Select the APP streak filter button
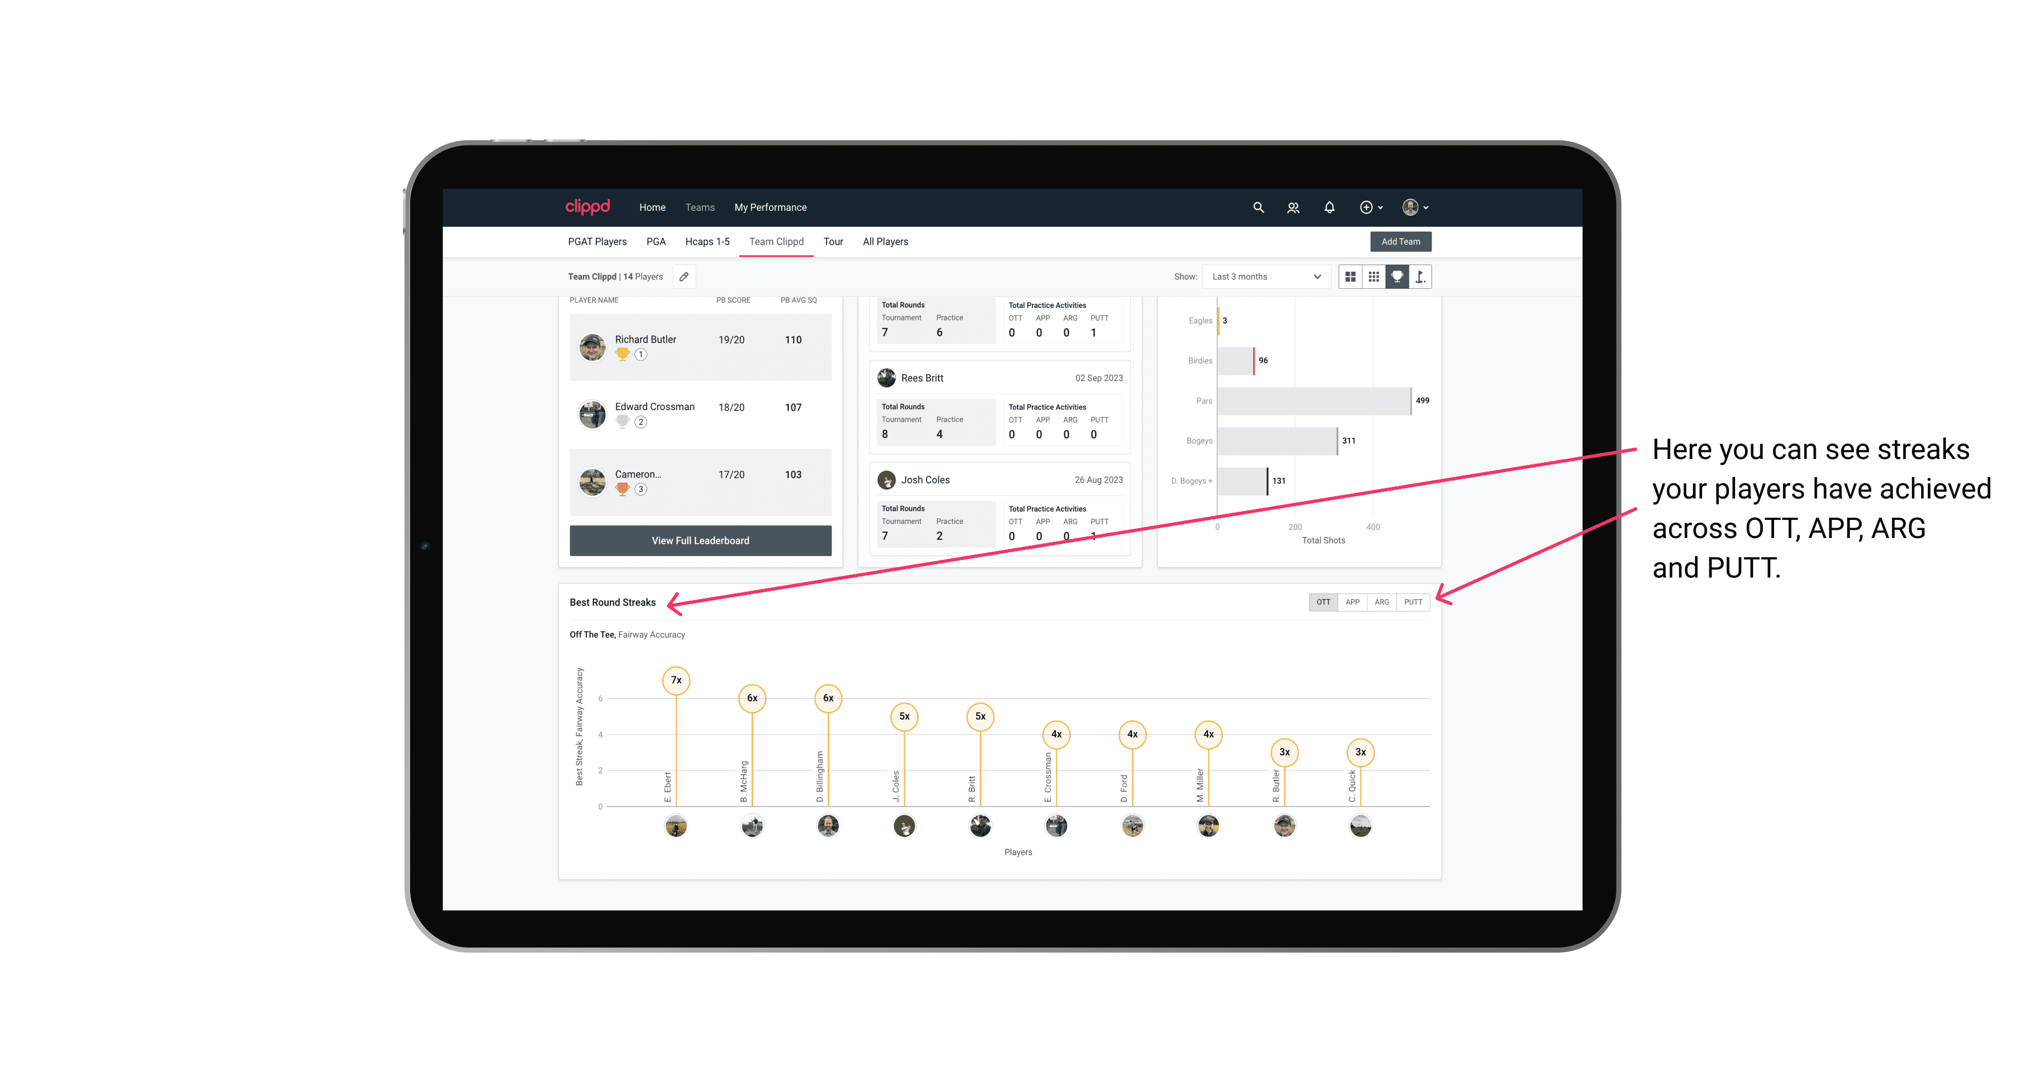2020x1087 pixels. pyautogui.click(x=1350, y=599)
